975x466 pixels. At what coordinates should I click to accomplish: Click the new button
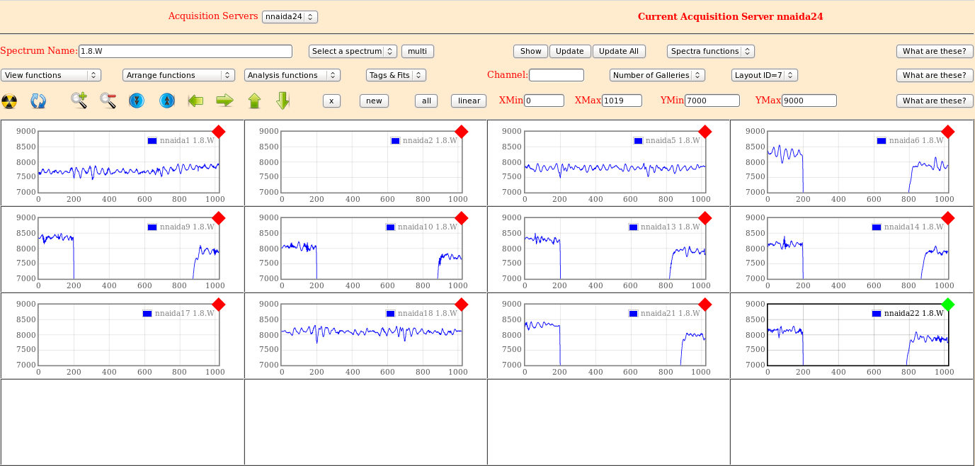tap(374, 101)
